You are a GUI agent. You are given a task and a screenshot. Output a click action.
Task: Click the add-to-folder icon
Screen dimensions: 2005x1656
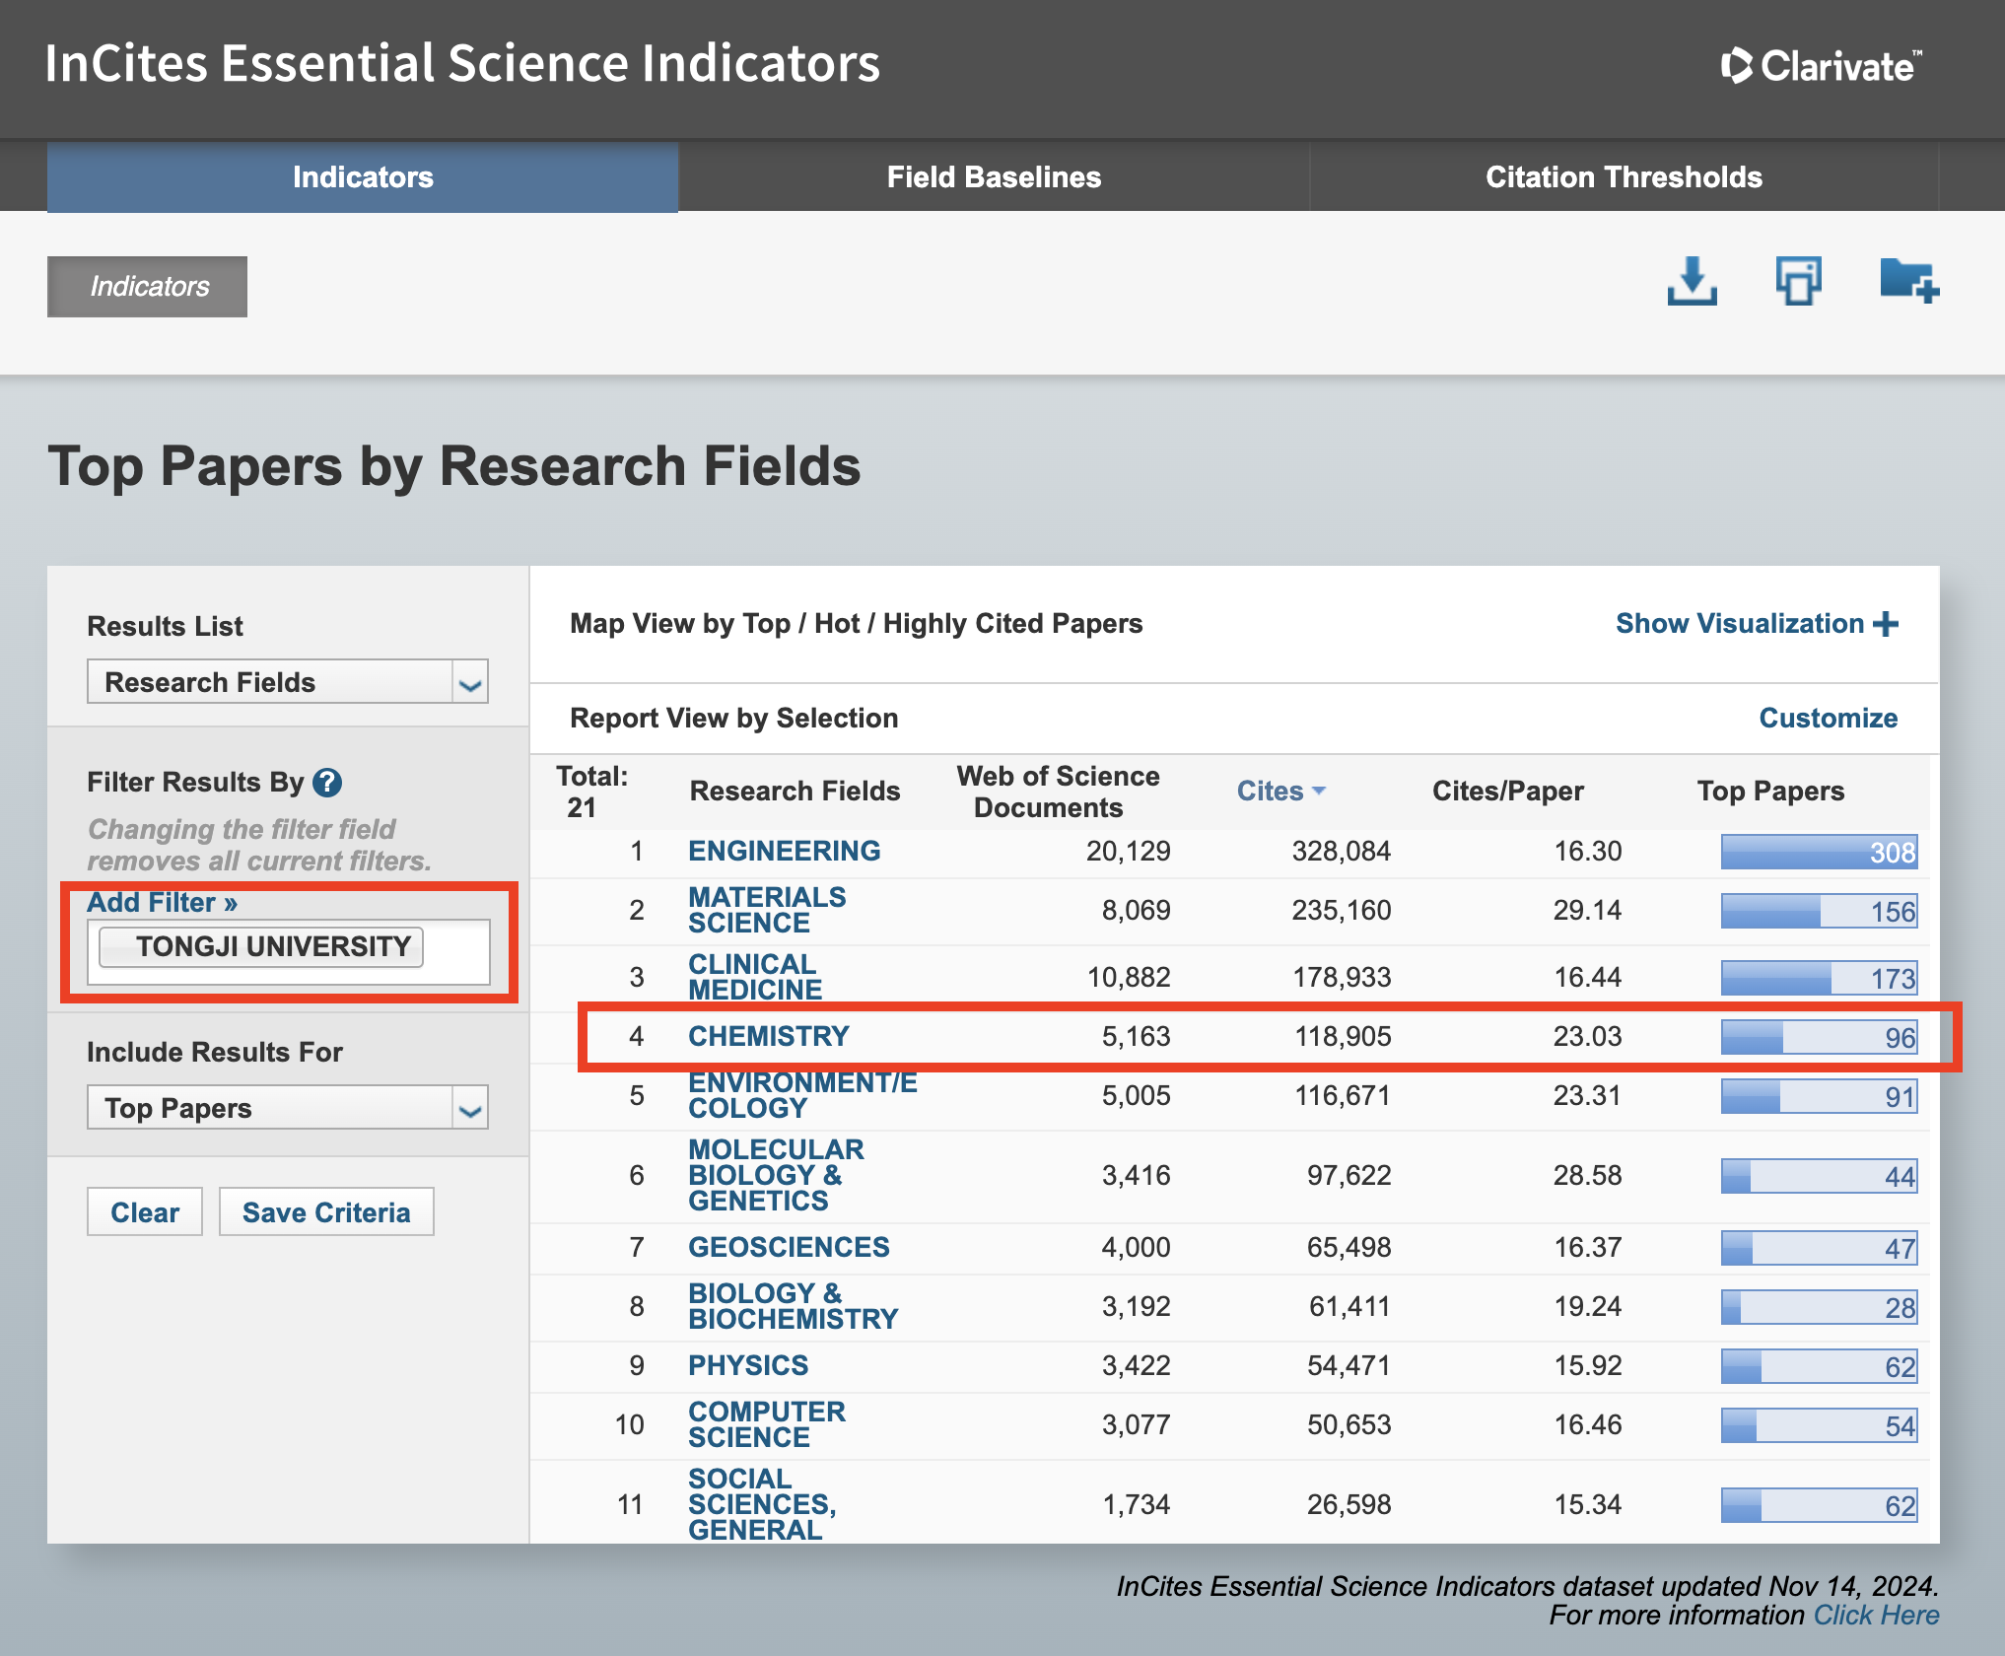click(1908, 283)
